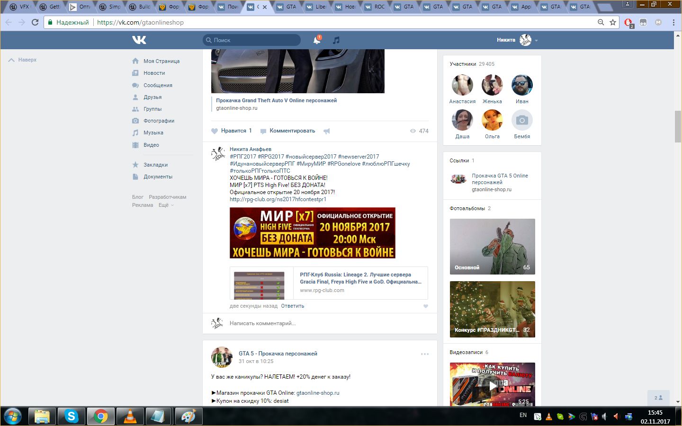The height and width of the screenshot is (426, 682).
Task: Click the EN language indicator in tray
Action: click(523, 415)
